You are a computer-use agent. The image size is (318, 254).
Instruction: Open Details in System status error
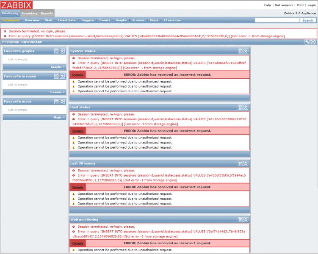(77, 75)
